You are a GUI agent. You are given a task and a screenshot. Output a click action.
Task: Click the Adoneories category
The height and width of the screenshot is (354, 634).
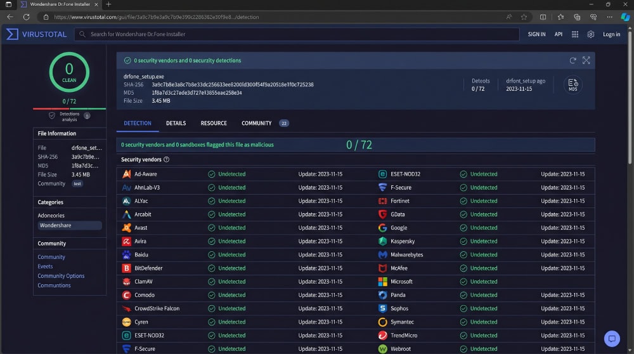click(51, 216)
